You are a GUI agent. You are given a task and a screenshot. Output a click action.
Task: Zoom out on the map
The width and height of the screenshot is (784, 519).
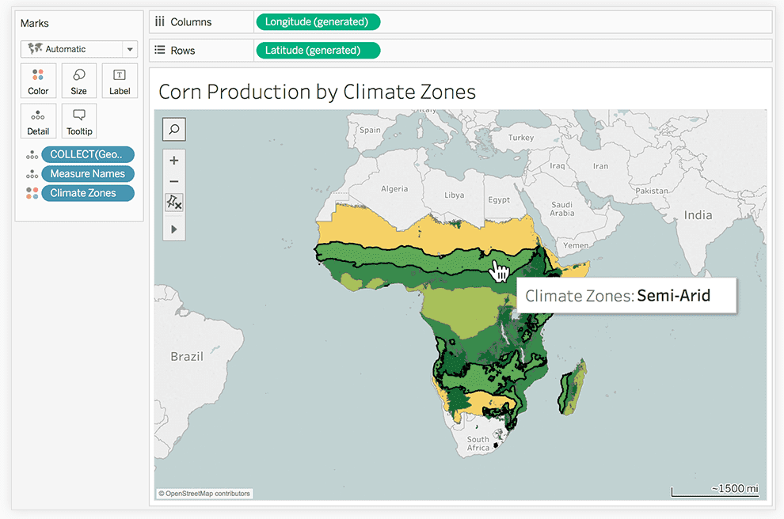point(174,182)
